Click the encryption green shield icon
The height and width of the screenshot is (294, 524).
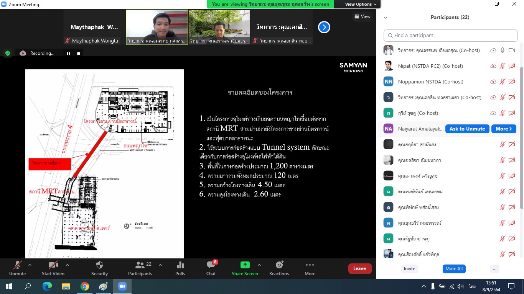[x=8, y=53]
